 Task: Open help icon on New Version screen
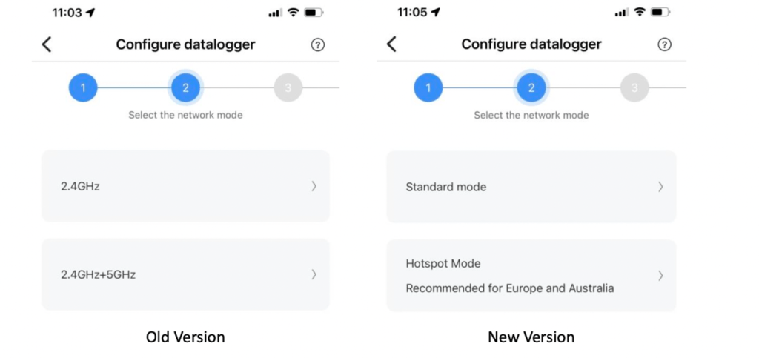click(x=664, y=44)
